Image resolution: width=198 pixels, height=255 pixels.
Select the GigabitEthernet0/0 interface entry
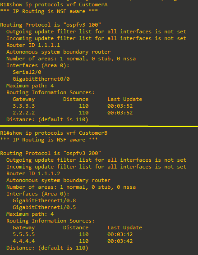tap(41, 79)
